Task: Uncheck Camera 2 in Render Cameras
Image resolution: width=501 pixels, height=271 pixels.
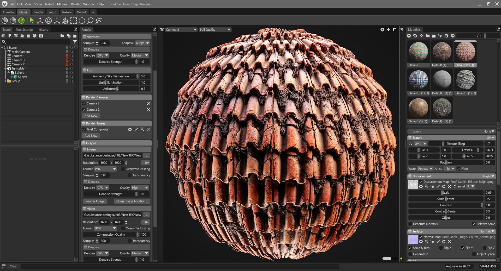Action: coord(83,110)
